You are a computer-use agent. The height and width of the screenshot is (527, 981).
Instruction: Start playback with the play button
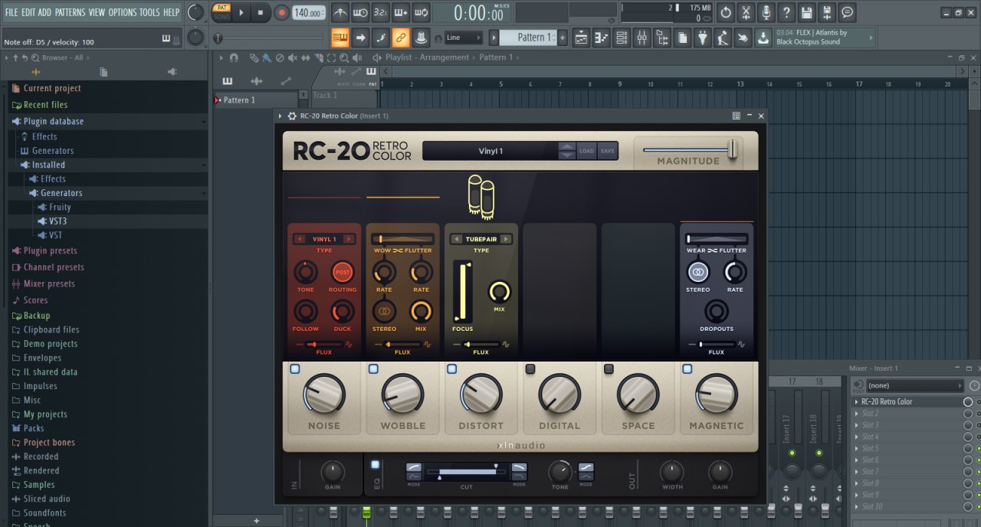[x=241, y=12]
